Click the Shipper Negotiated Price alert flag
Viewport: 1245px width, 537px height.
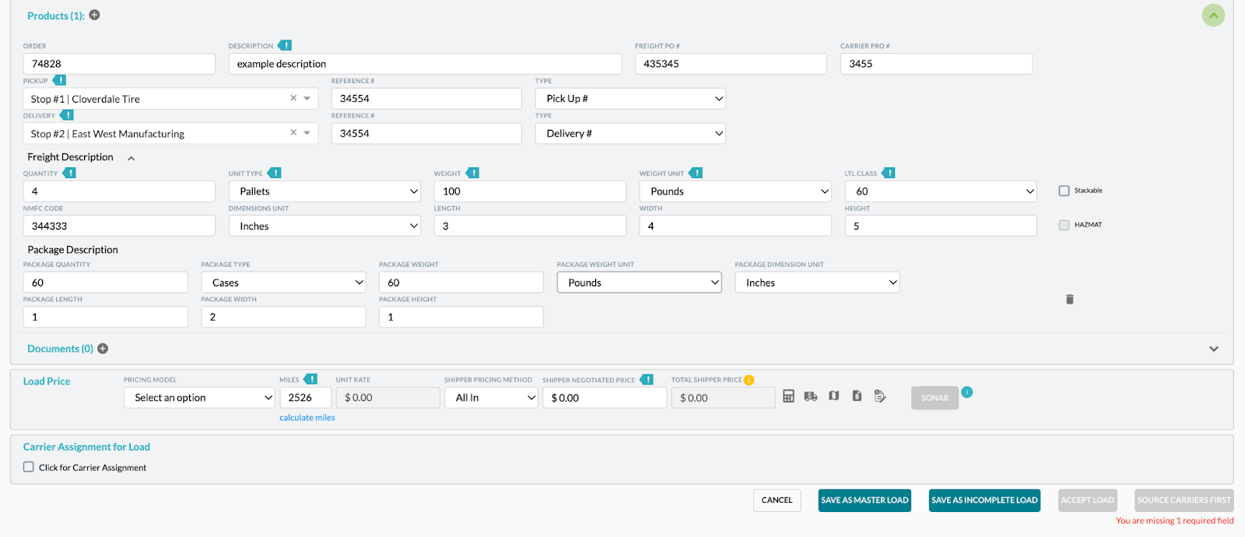tap(646, 379)
